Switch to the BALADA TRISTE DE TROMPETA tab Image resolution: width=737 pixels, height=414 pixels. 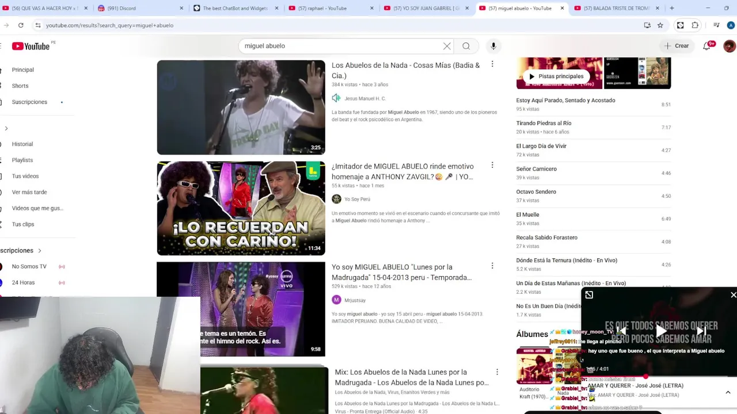click(617, 8)
